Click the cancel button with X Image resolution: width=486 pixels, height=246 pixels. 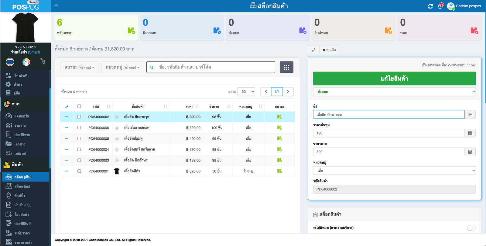[x=329, y=50]
